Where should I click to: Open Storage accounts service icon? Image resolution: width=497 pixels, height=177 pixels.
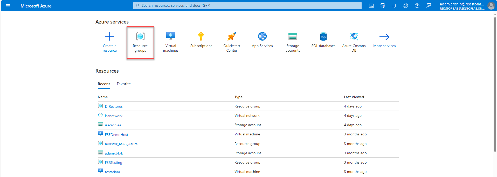(x=293, y=36)
